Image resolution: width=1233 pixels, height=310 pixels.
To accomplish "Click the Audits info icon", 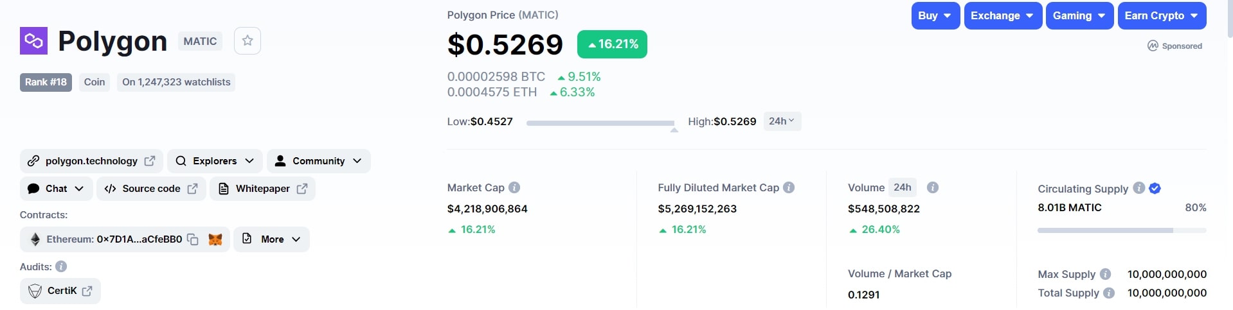I will point(61,266).
